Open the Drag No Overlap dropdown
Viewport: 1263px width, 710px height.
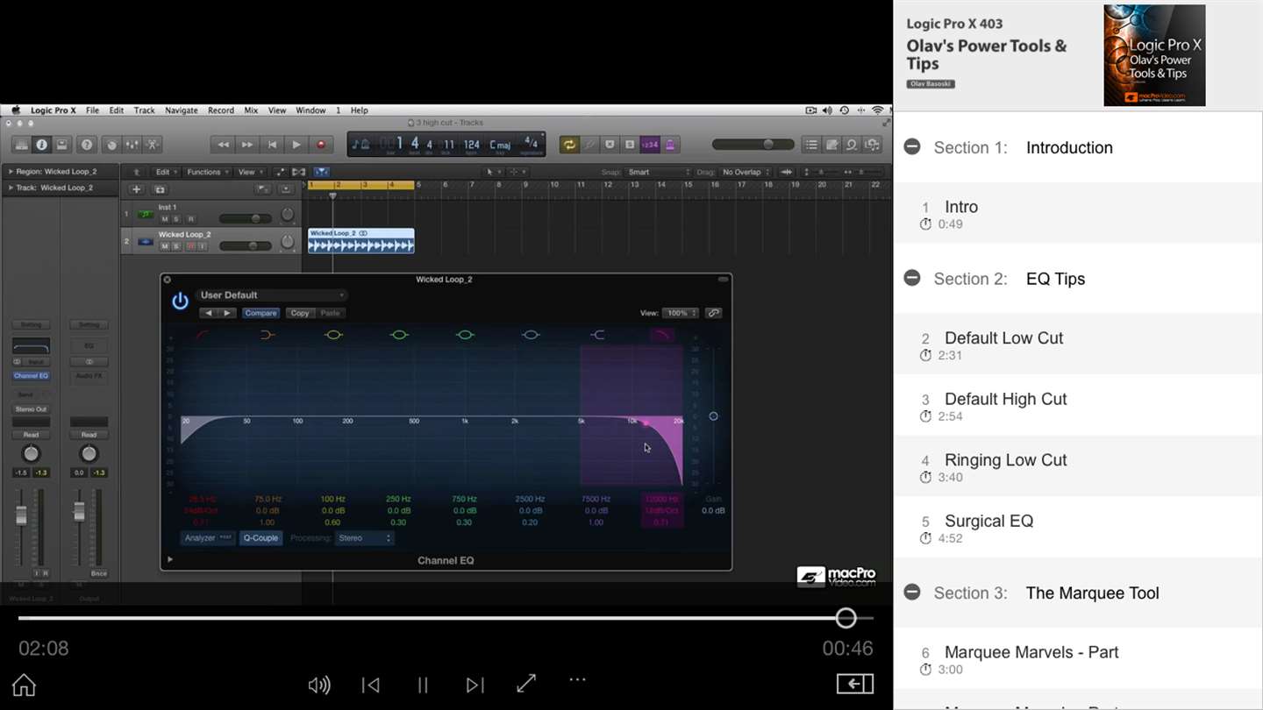[746, 173]
